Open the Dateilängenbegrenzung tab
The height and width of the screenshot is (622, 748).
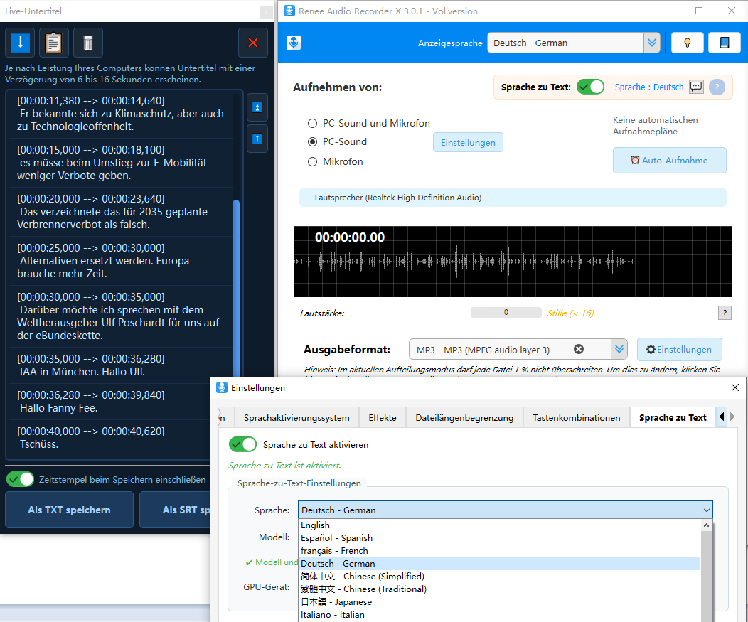pos(464,417)
